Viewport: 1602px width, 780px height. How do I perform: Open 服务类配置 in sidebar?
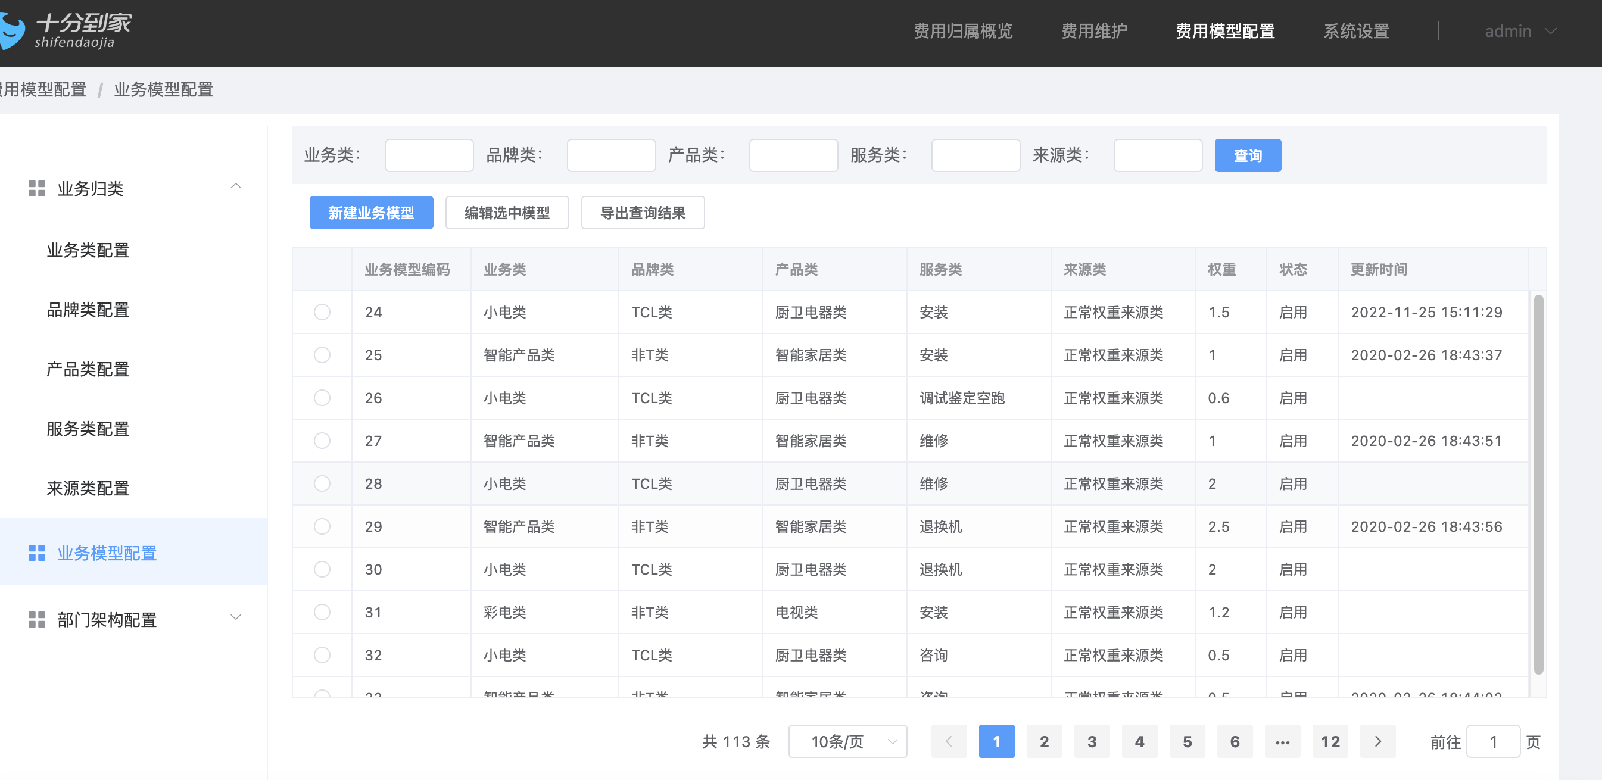click(x=88, y=429)
